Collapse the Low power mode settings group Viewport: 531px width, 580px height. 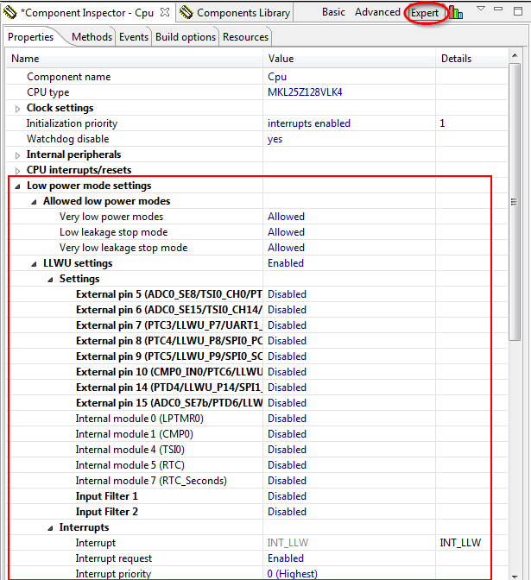(x=17, y=186)
